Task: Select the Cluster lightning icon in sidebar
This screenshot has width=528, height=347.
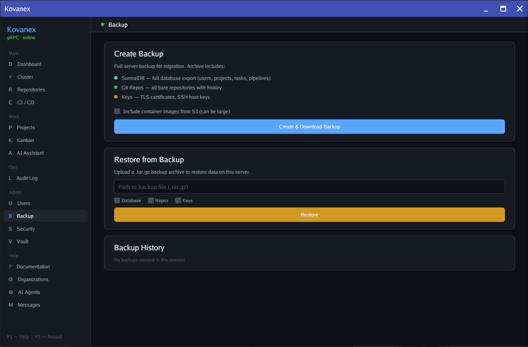Action: [x=10, y=77]
